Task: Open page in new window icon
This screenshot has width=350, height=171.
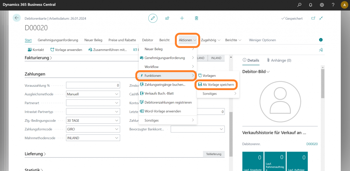Action: click(313, 18)
